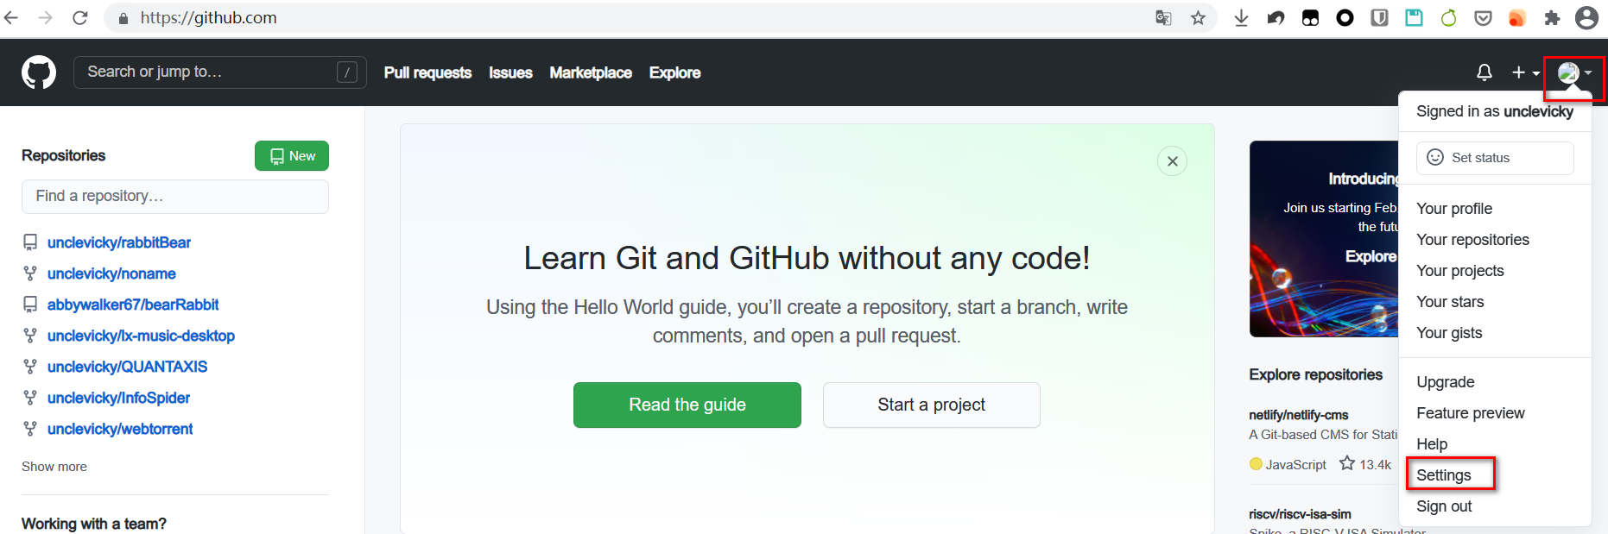Create a repository with New button

pos(292,156)
